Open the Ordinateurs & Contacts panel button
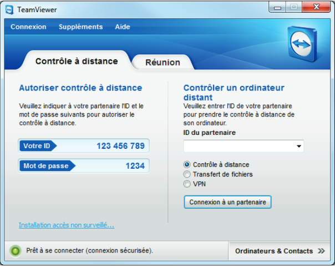The height and width of the screenshot is (267, 335). (x=274, y=251)
